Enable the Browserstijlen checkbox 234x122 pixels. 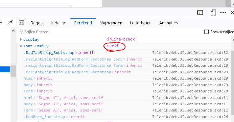(206, 32)
